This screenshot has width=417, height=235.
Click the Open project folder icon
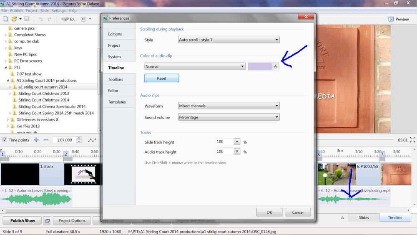tap(14, 19)
